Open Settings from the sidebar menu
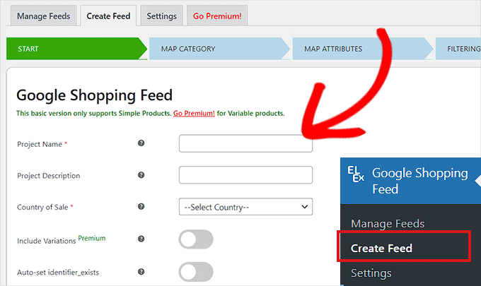This screenshot has height=286, width=481. (x=371, y=273)
